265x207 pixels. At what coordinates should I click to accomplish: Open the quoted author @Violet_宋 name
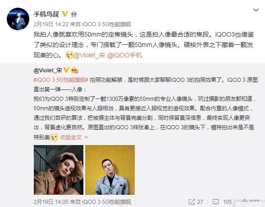tap(48, 71)
